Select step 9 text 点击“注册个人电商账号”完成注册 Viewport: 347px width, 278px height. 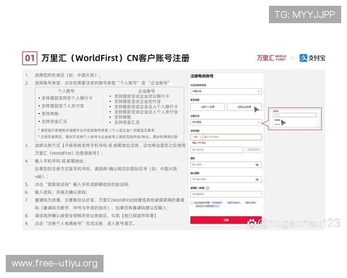coord(85,224)
